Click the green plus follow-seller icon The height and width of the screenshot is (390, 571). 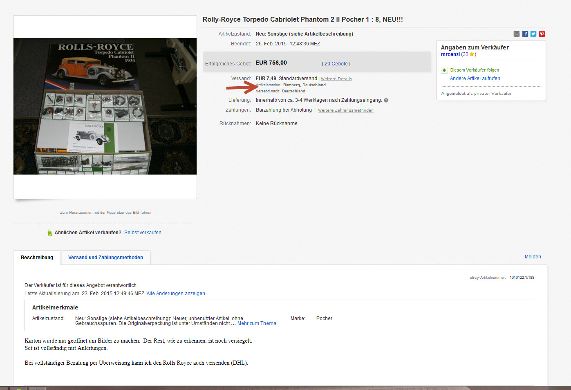(x=444, y=70)
